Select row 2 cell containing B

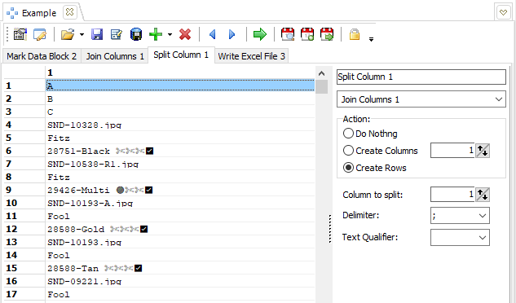click(x=180, y=99)
